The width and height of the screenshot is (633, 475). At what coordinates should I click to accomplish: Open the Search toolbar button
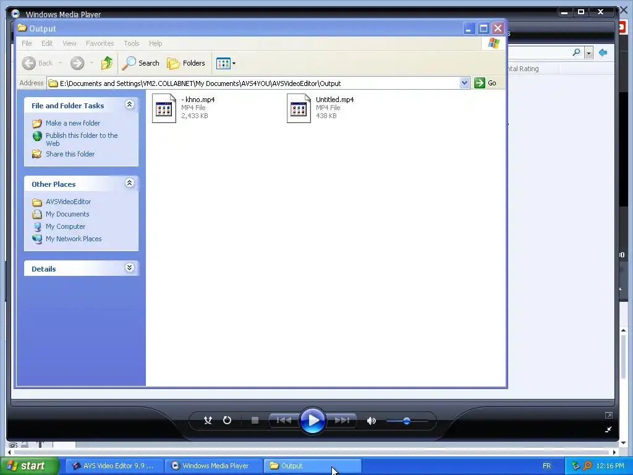tap(140, 63)
